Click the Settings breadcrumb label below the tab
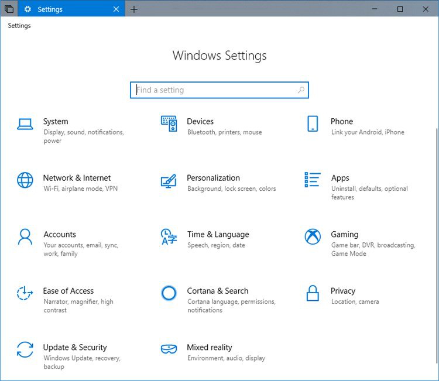The width and height of the screenshot is (439, 381). [x=19, y=26]
